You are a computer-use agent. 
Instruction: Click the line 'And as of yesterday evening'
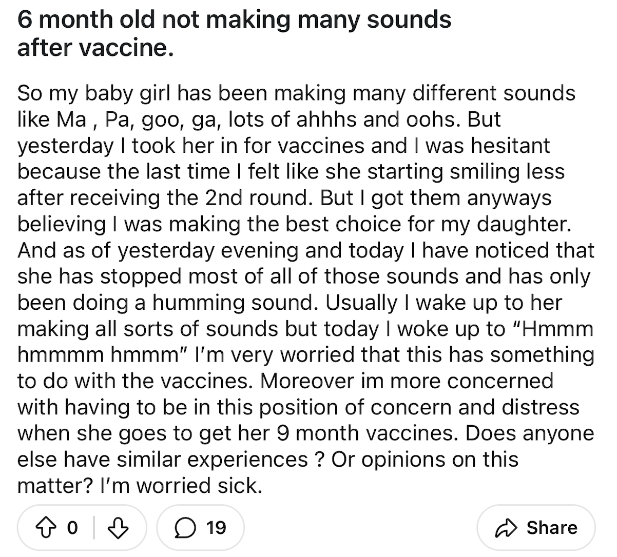[306, 250]
